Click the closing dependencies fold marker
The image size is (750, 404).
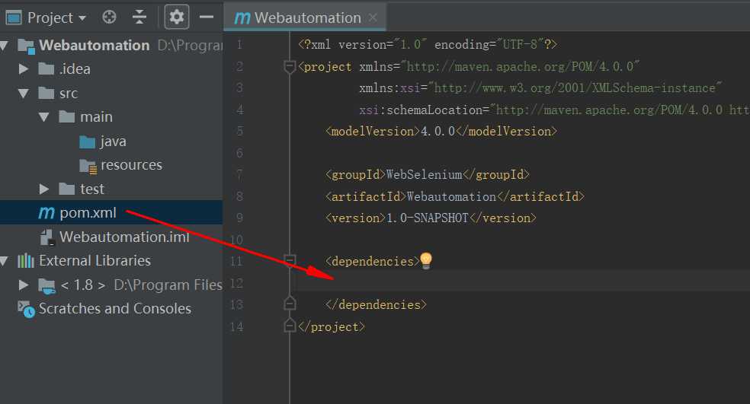290,304
